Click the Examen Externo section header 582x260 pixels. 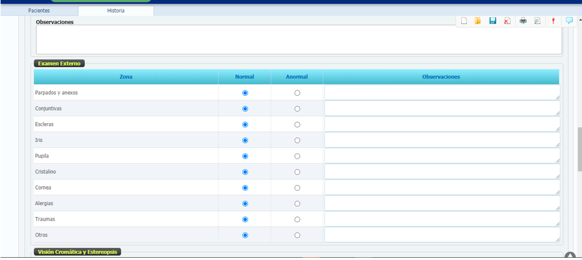(x=60, y=64)
